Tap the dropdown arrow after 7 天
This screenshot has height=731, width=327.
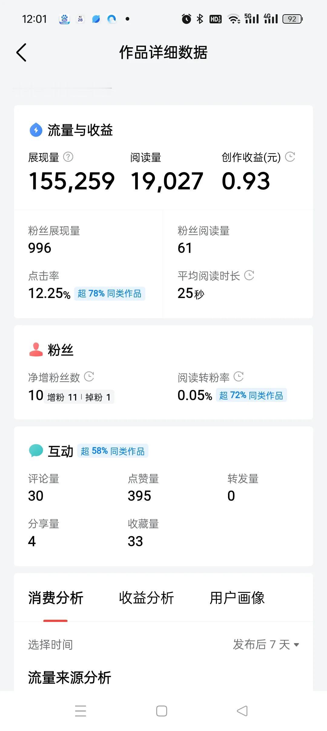[296, 645]
